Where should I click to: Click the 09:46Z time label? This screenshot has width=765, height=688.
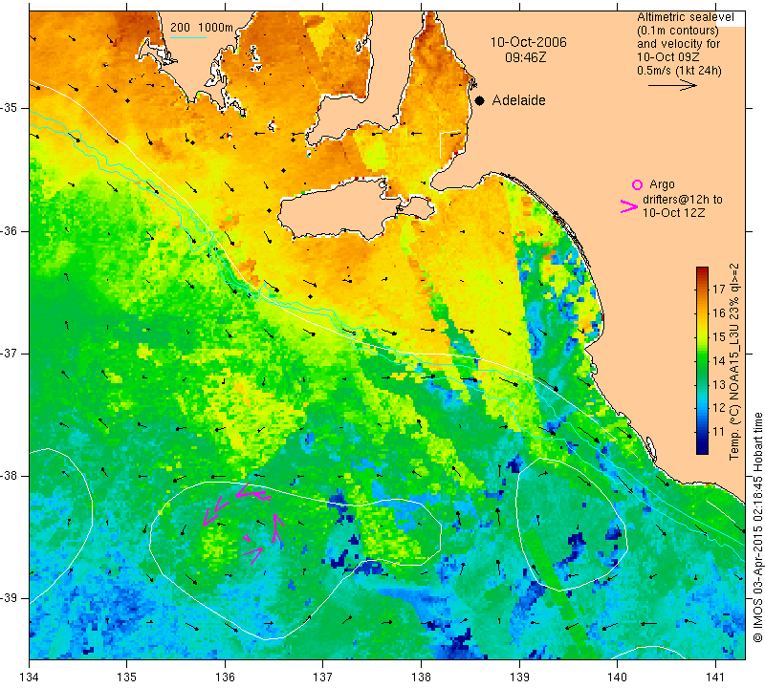point(525,57)
